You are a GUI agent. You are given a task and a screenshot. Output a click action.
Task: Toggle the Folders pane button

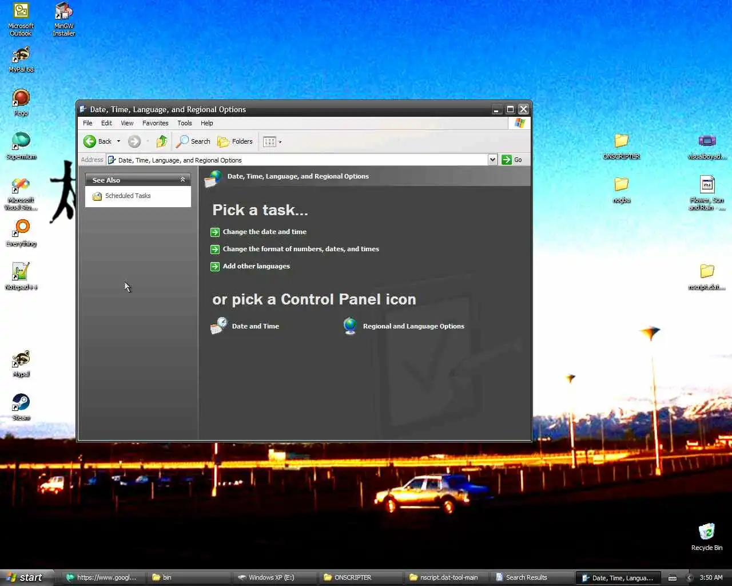tap(235, 141)
